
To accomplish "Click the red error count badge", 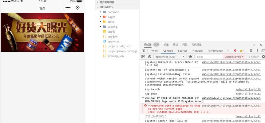I will [236, 51].
